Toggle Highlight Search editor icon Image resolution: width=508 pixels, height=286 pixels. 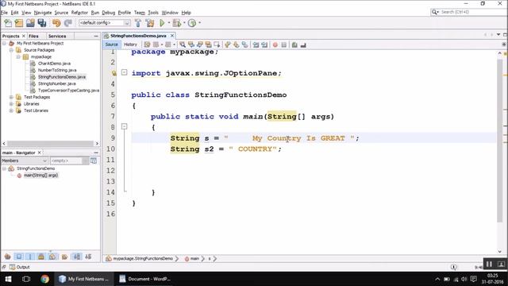point(208,44)
